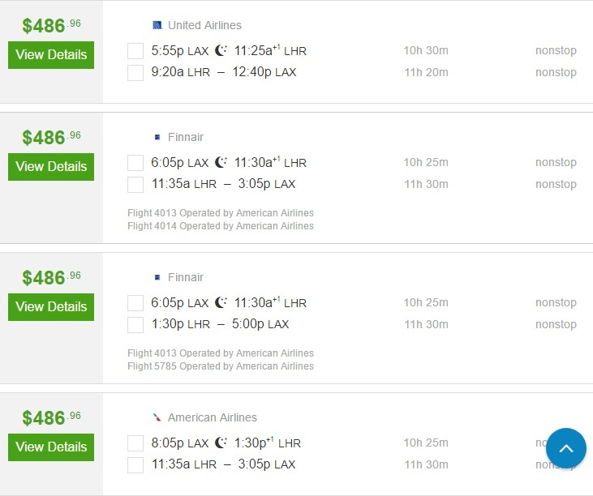Check the United 9:20a LHR return checkbox
This screenshot has height=496, width=593.
(x=135, y=73)
